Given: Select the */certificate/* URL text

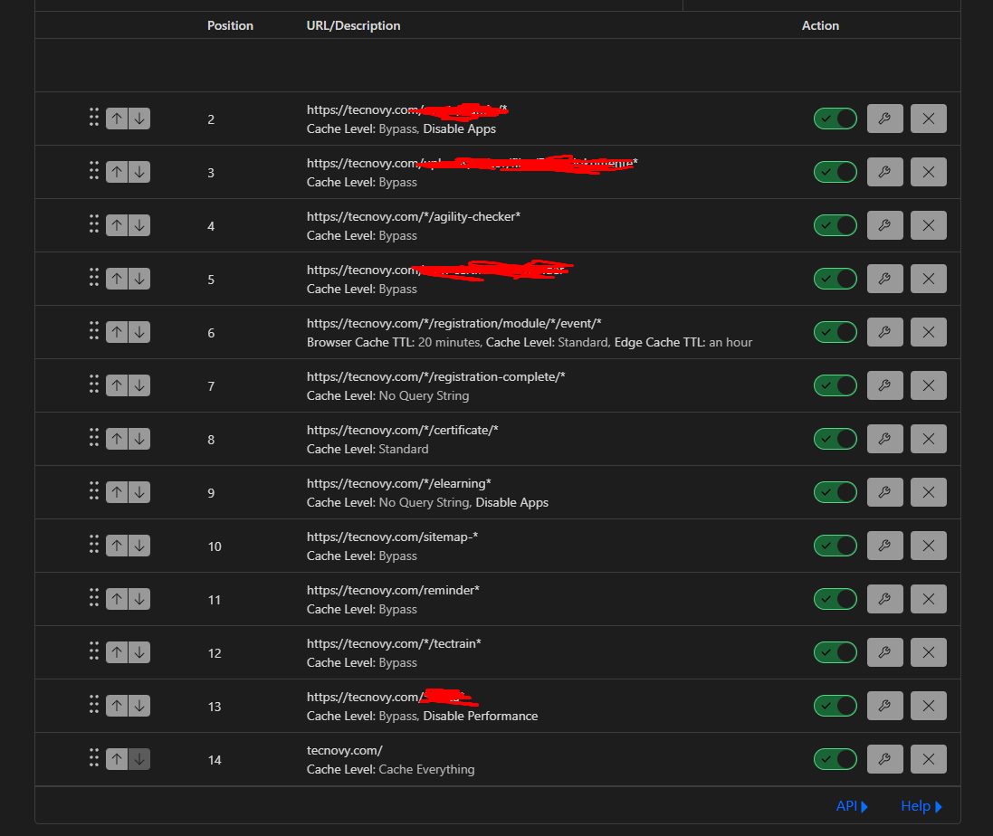Looking at the screenshot, I should 402,430.
